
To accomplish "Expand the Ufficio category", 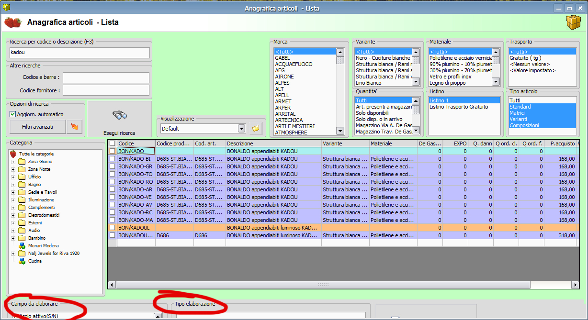I will point(13,177).
